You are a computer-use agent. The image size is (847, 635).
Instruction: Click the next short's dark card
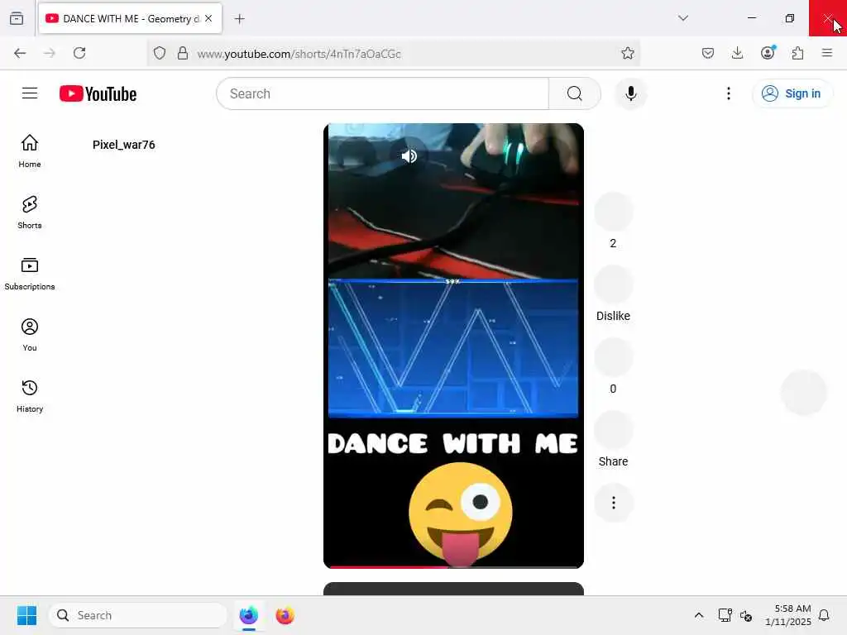coord(453,589)
